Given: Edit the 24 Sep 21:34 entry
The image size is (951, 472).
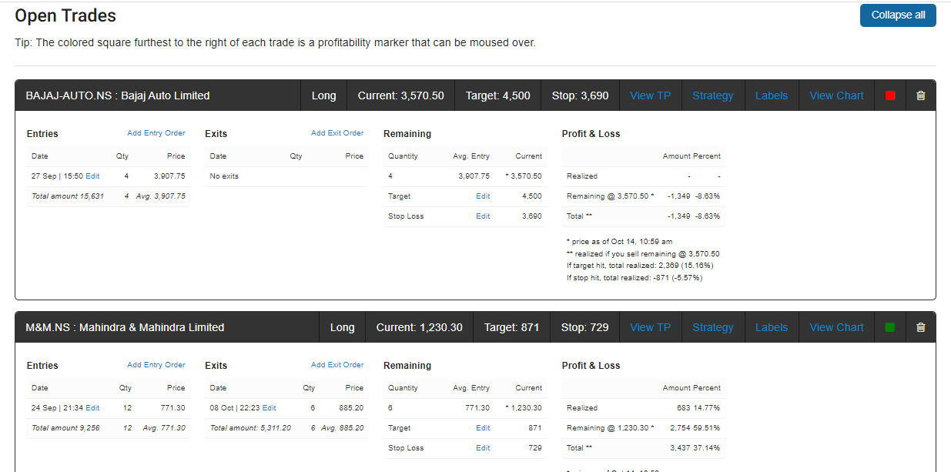Looking at the screenshot, I should click(92, 408).
